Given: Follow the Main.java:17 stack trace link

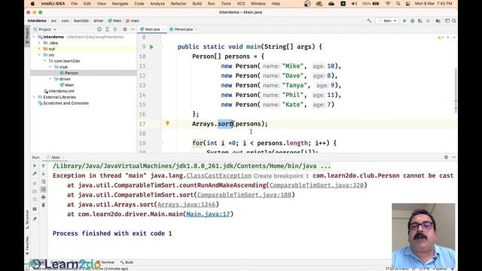Looking at the screenshot, I should coord(208,214).
